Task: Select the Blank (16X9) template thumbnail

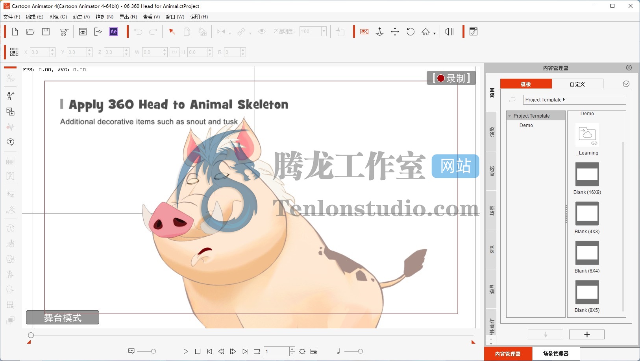Action: 587,174
